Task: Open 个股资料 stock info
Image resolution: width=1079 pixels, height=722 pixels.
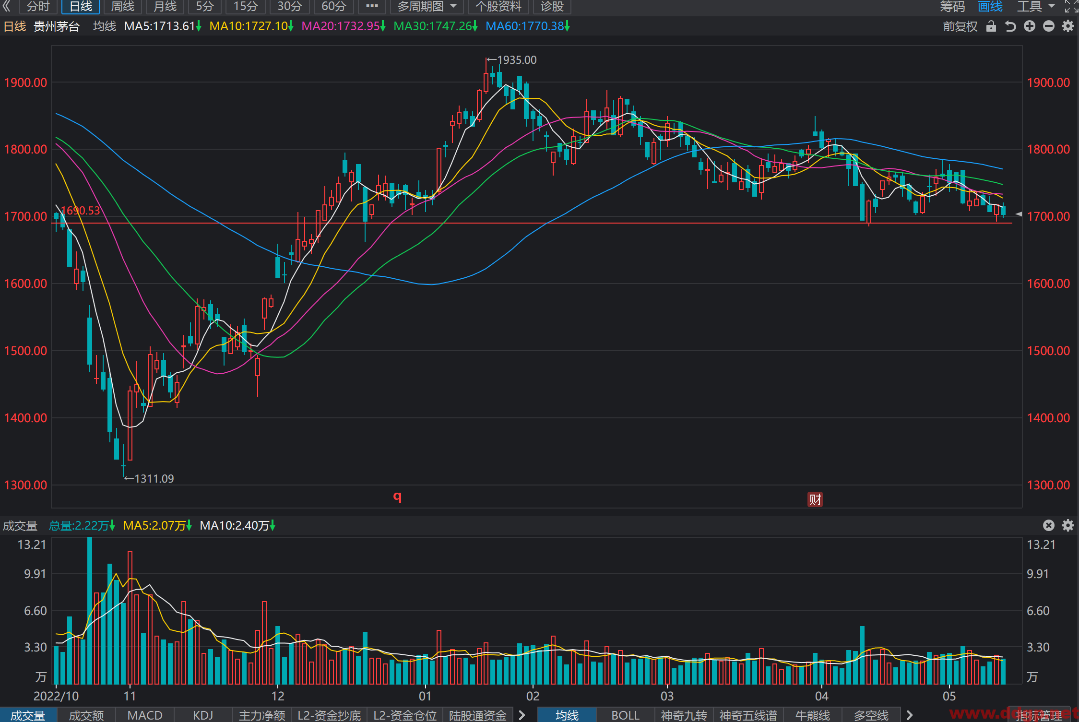Action: click(498, 6)
